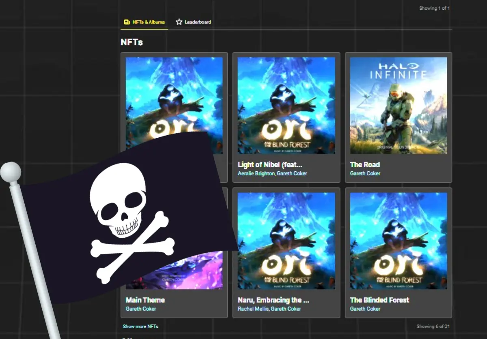Open the "Naru, Embracing the ..." title
487x339 pixels.
coord(274,300)
